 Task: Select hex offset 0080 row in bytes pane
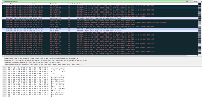coord(34,83)
